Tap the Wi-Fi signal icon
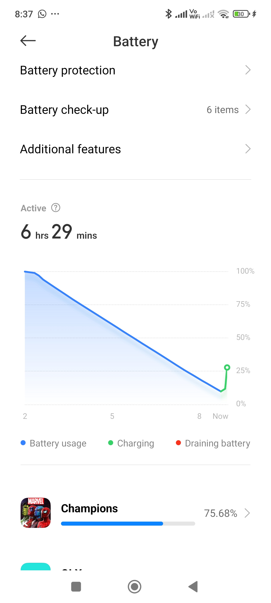 pos(223,14)
